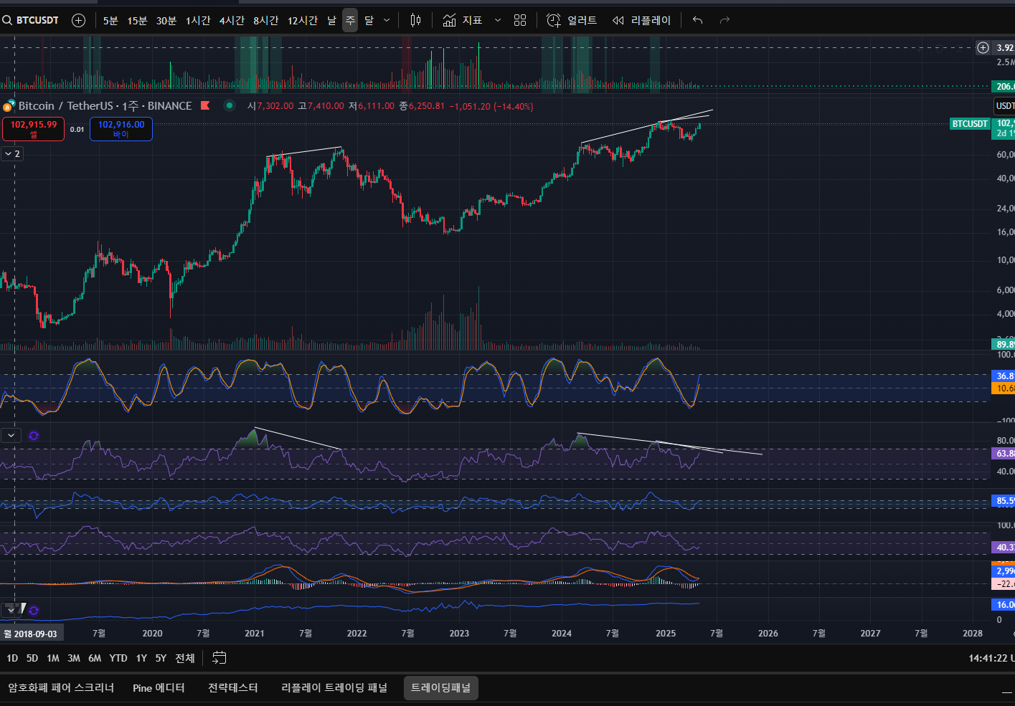Click the add symbol plus icon
Image resolution: width=1015 pixels, height=706 pixels.
(79, 20)
